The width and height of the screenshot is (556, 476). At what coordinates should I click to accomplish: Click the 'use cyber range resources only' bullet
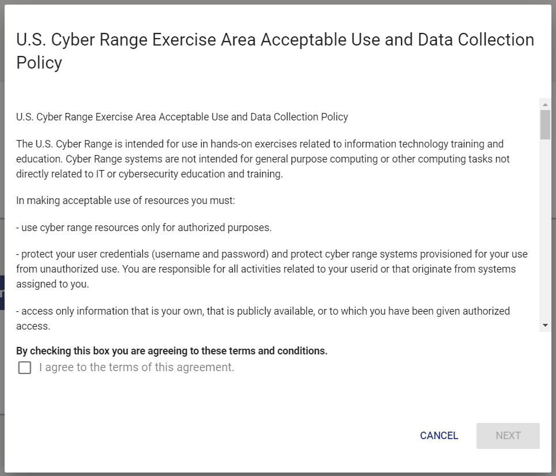click(x=144, y=228)
